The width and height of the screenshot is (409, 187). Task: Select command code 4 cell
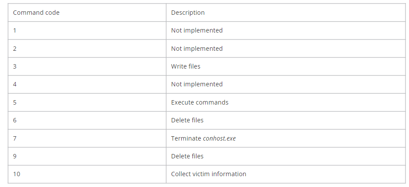click(87, 85)
